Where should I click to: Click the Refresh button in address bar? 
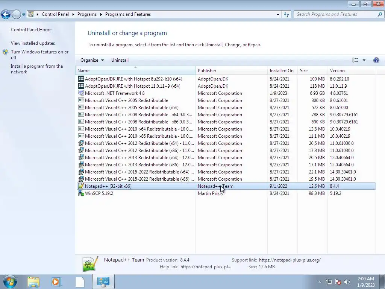point(286,15)
